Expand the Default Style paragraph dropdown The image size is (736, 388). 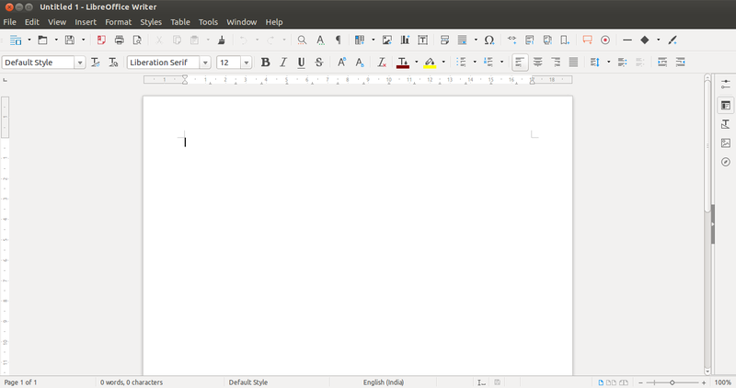tap(80, 63)
